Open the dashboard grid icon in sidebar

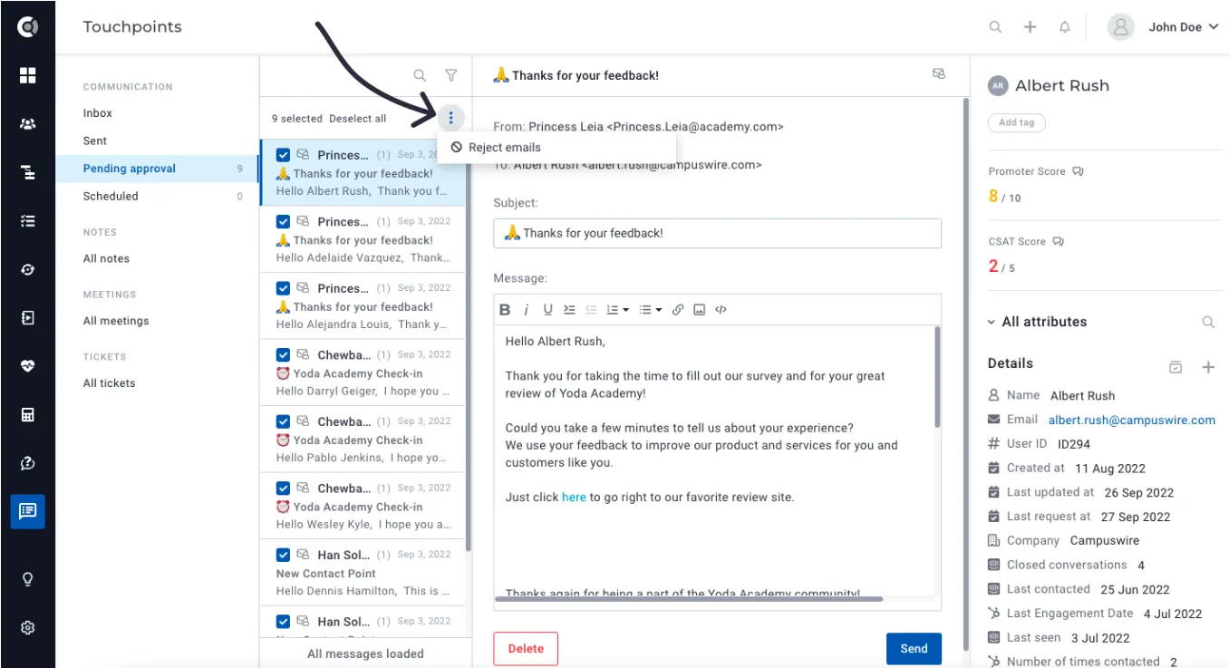(x=27, y=75)
